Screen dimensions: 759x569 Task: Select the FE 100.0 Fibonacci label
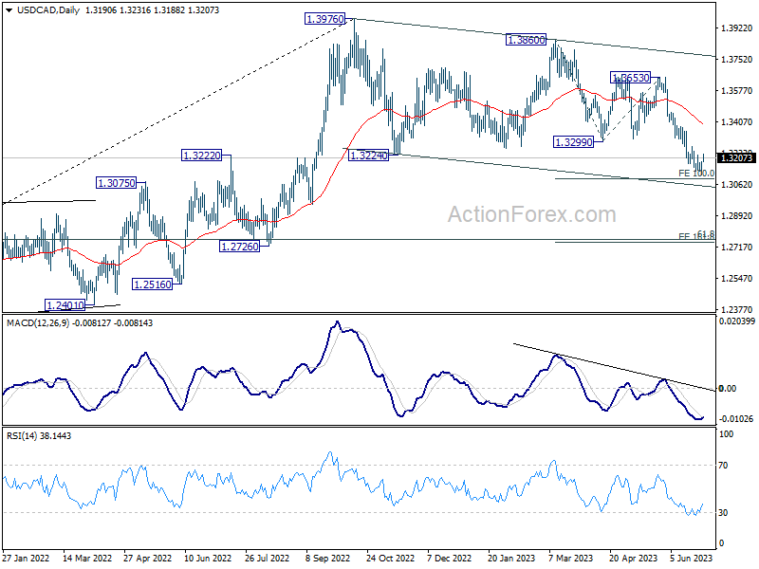tap(696, 174)
